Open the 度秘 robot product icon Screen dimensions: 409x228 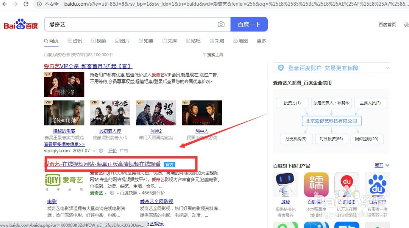[x=285, y=185]
